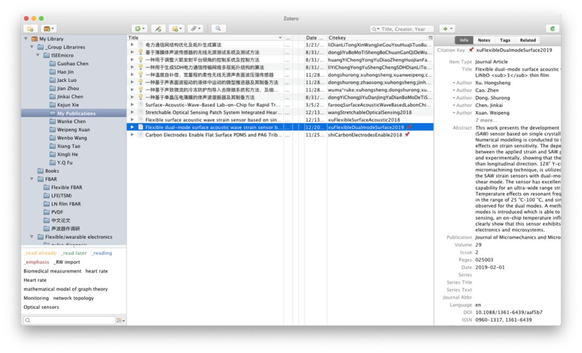Click the DOI value 10.1088/1361-6439/aaf5b7
Viewport: 582px width, 353px height.
pyautogui.click(x=509, y=312)
